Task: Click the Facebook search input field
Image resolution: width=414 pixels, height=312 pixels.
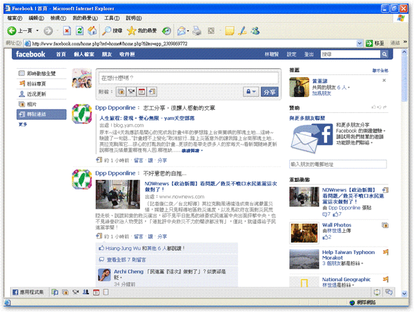Action: [x=351, y=54]
